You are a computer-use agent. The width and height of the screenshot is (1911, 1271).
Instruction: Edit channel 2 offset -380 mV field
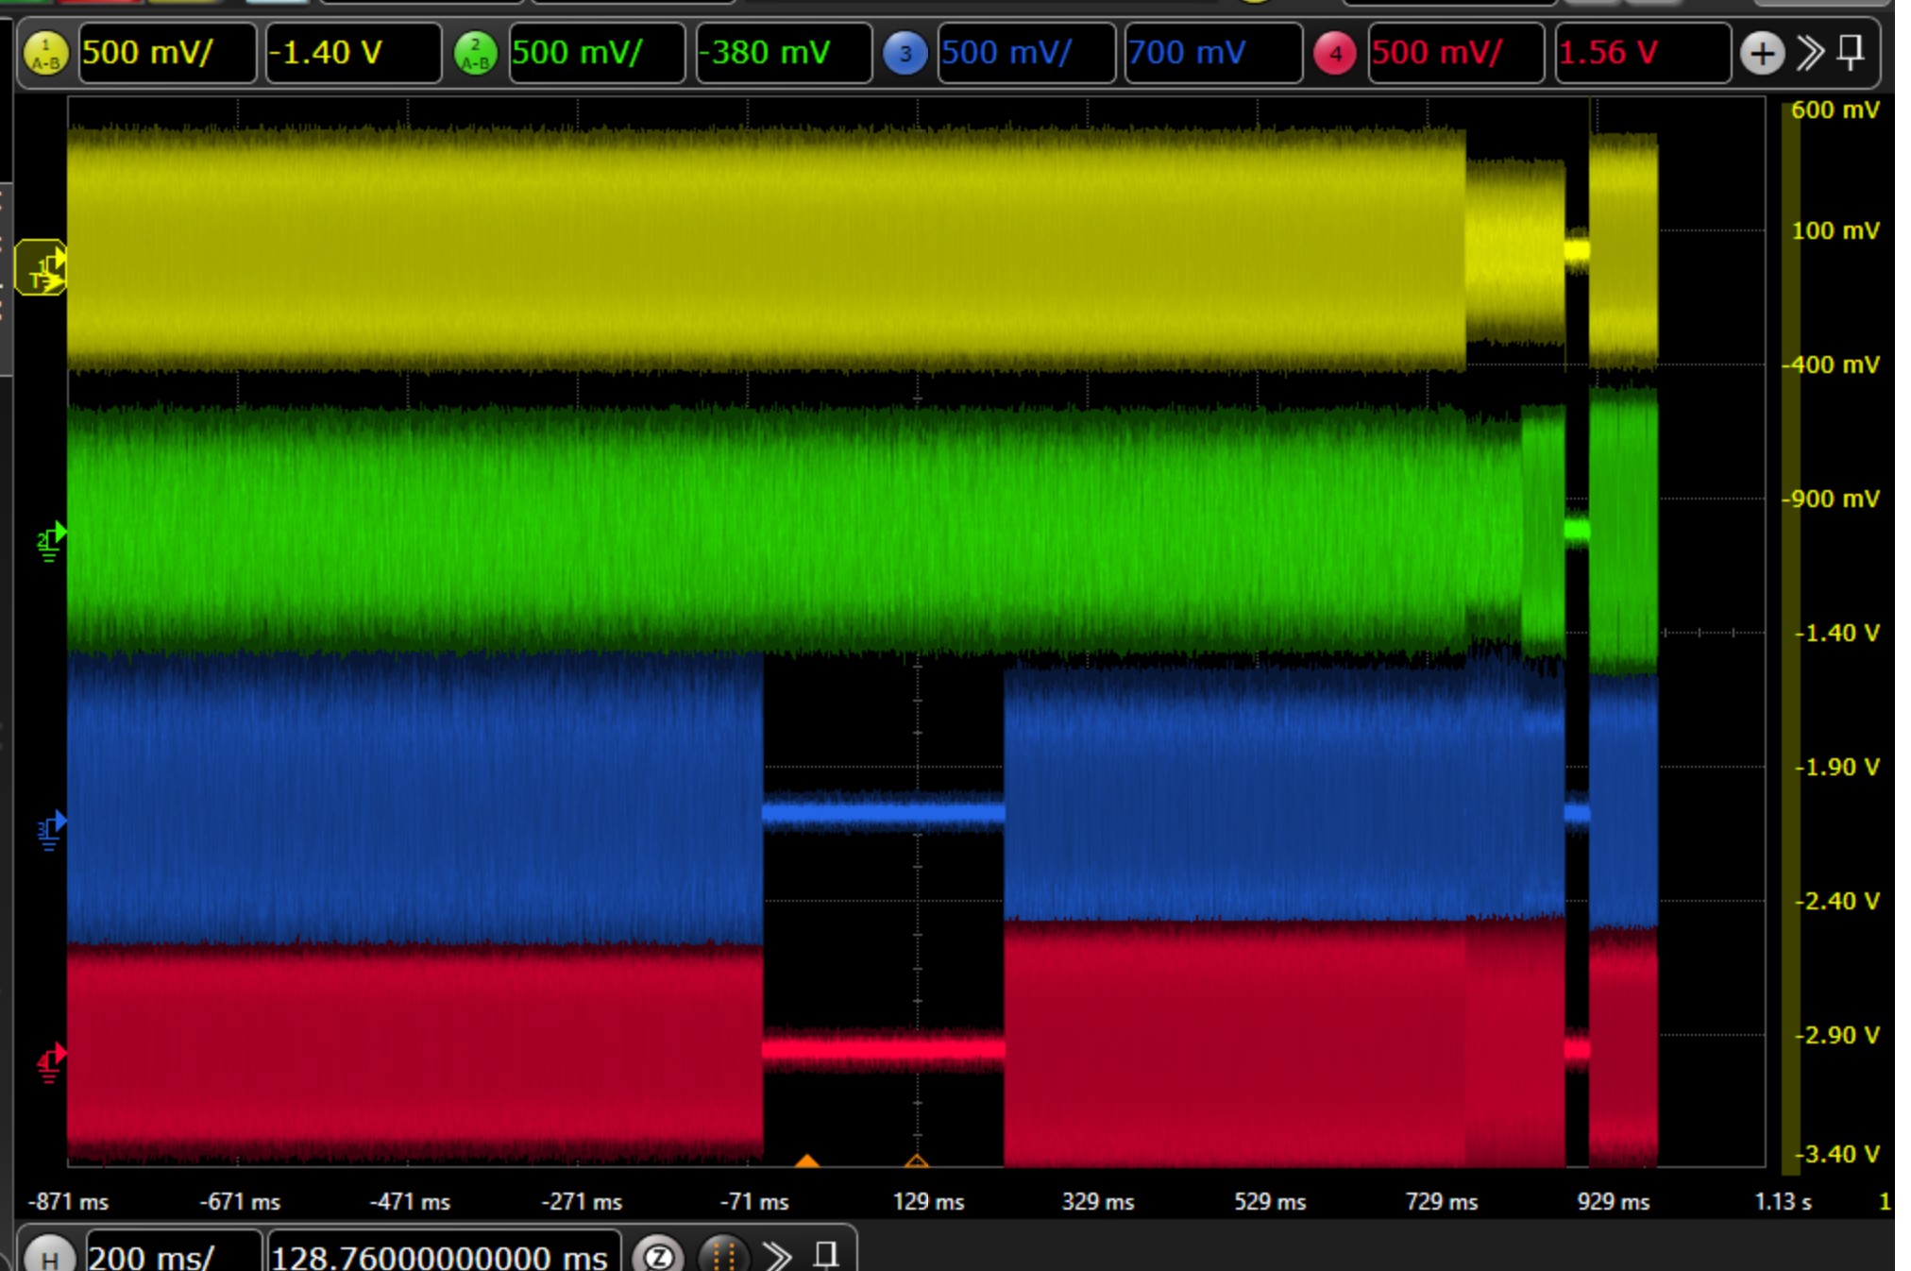tap(784, 53)
